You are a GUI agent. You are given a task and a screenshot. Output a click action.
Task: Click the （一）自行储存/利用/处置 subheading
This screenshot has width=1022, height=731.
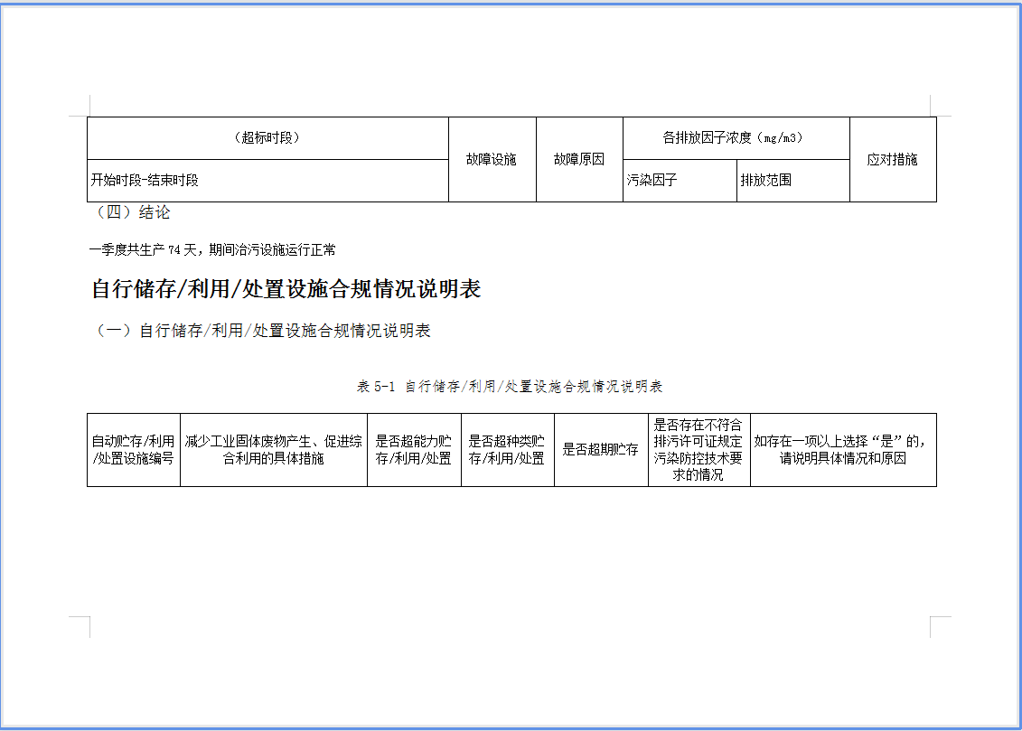263,331
